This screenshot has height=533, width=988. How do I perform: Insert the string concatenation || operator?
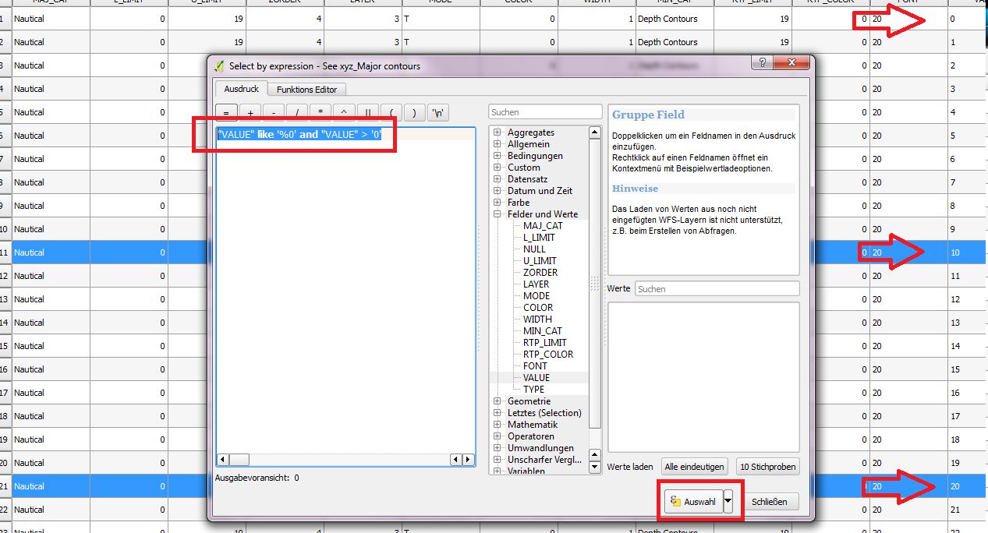pyautogui.click(x=367, y=113)
